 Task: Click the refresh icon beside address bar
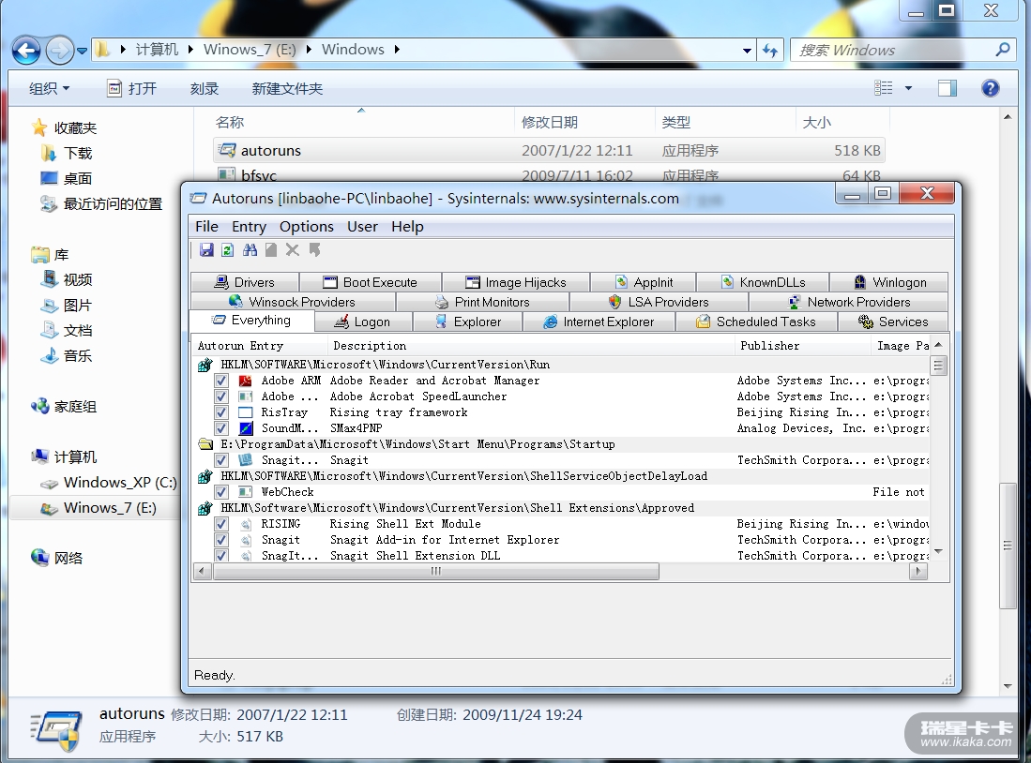[770, 50]
